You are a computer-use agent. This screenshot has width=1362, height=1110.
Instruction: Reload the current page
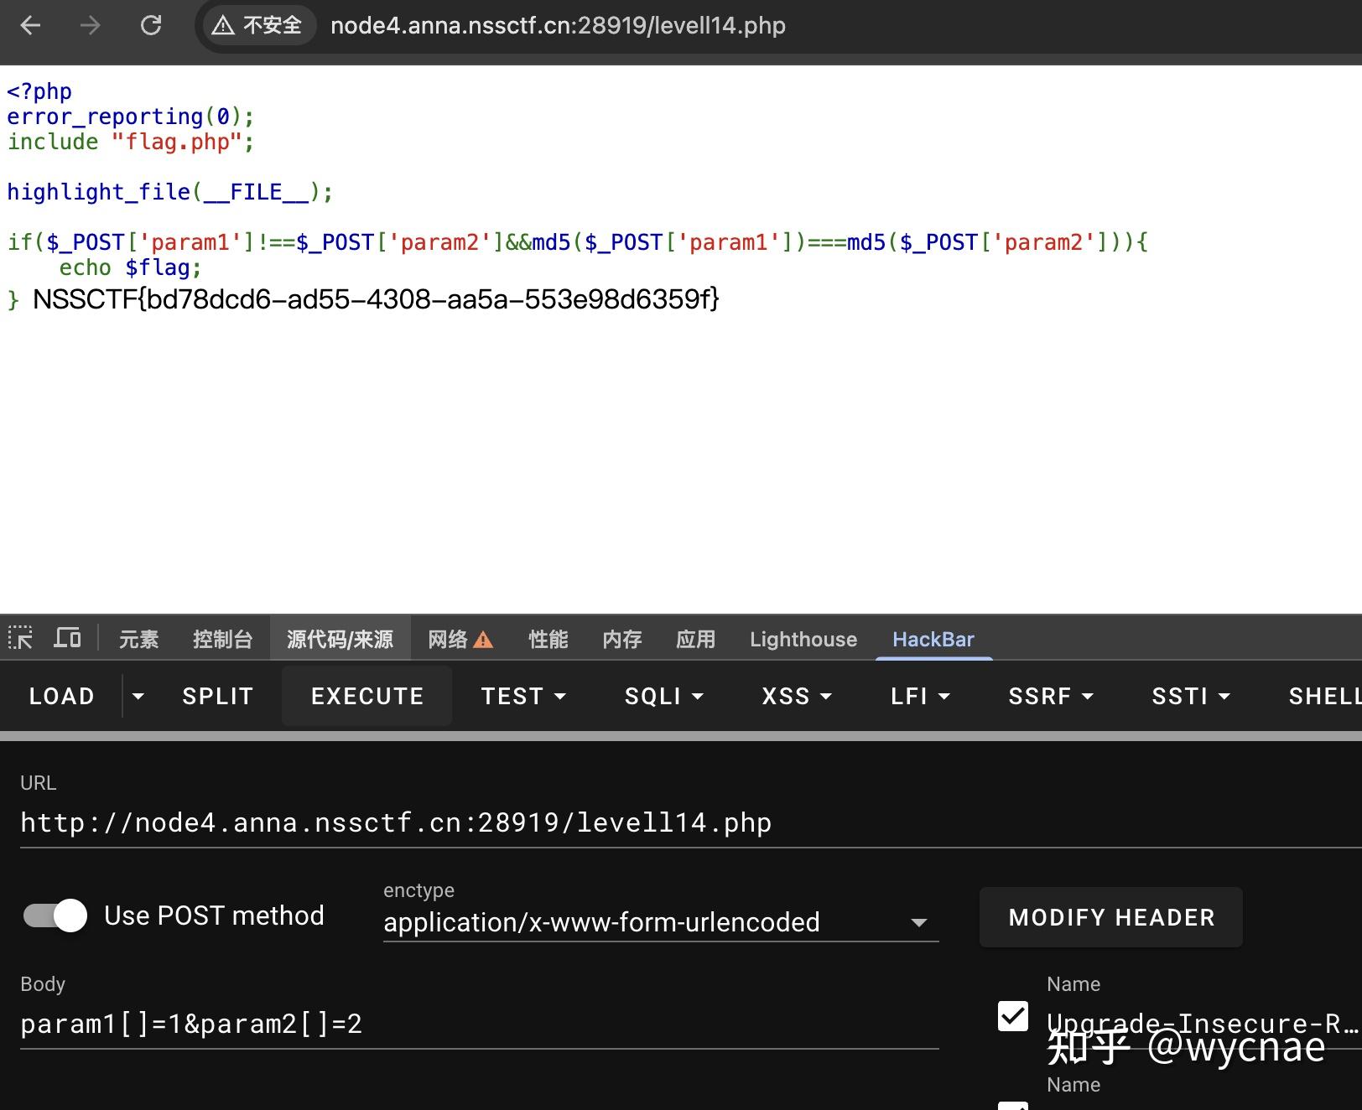(x=152, y=25)
